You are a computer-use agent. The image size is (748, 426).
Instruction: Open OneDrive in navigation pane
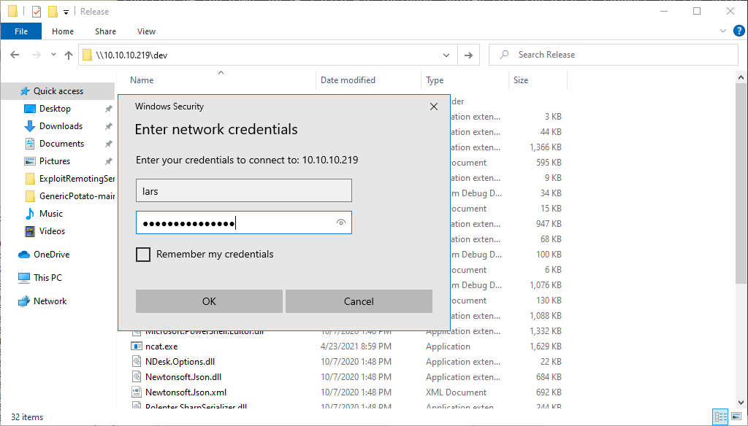pyautogui.click(x=51, y=255)
